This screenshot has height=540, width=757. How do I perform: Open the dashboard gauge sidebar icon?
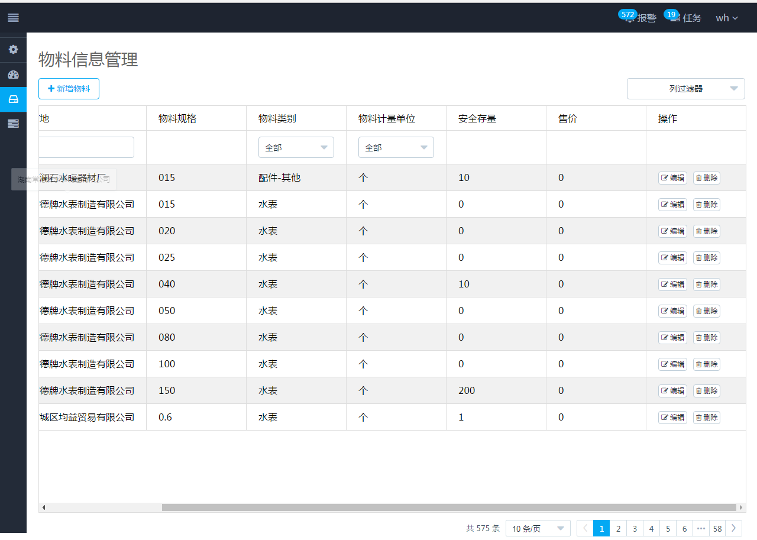point(13,75)
